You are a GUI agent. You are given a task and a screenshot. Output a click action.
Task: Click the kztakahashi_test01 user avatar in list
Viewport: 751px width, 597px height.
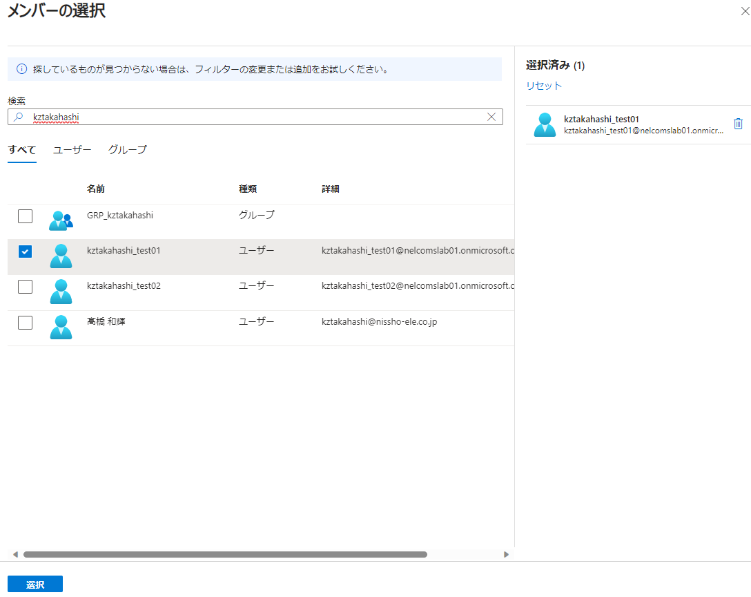pyautogui.click(x=61, y=256)
